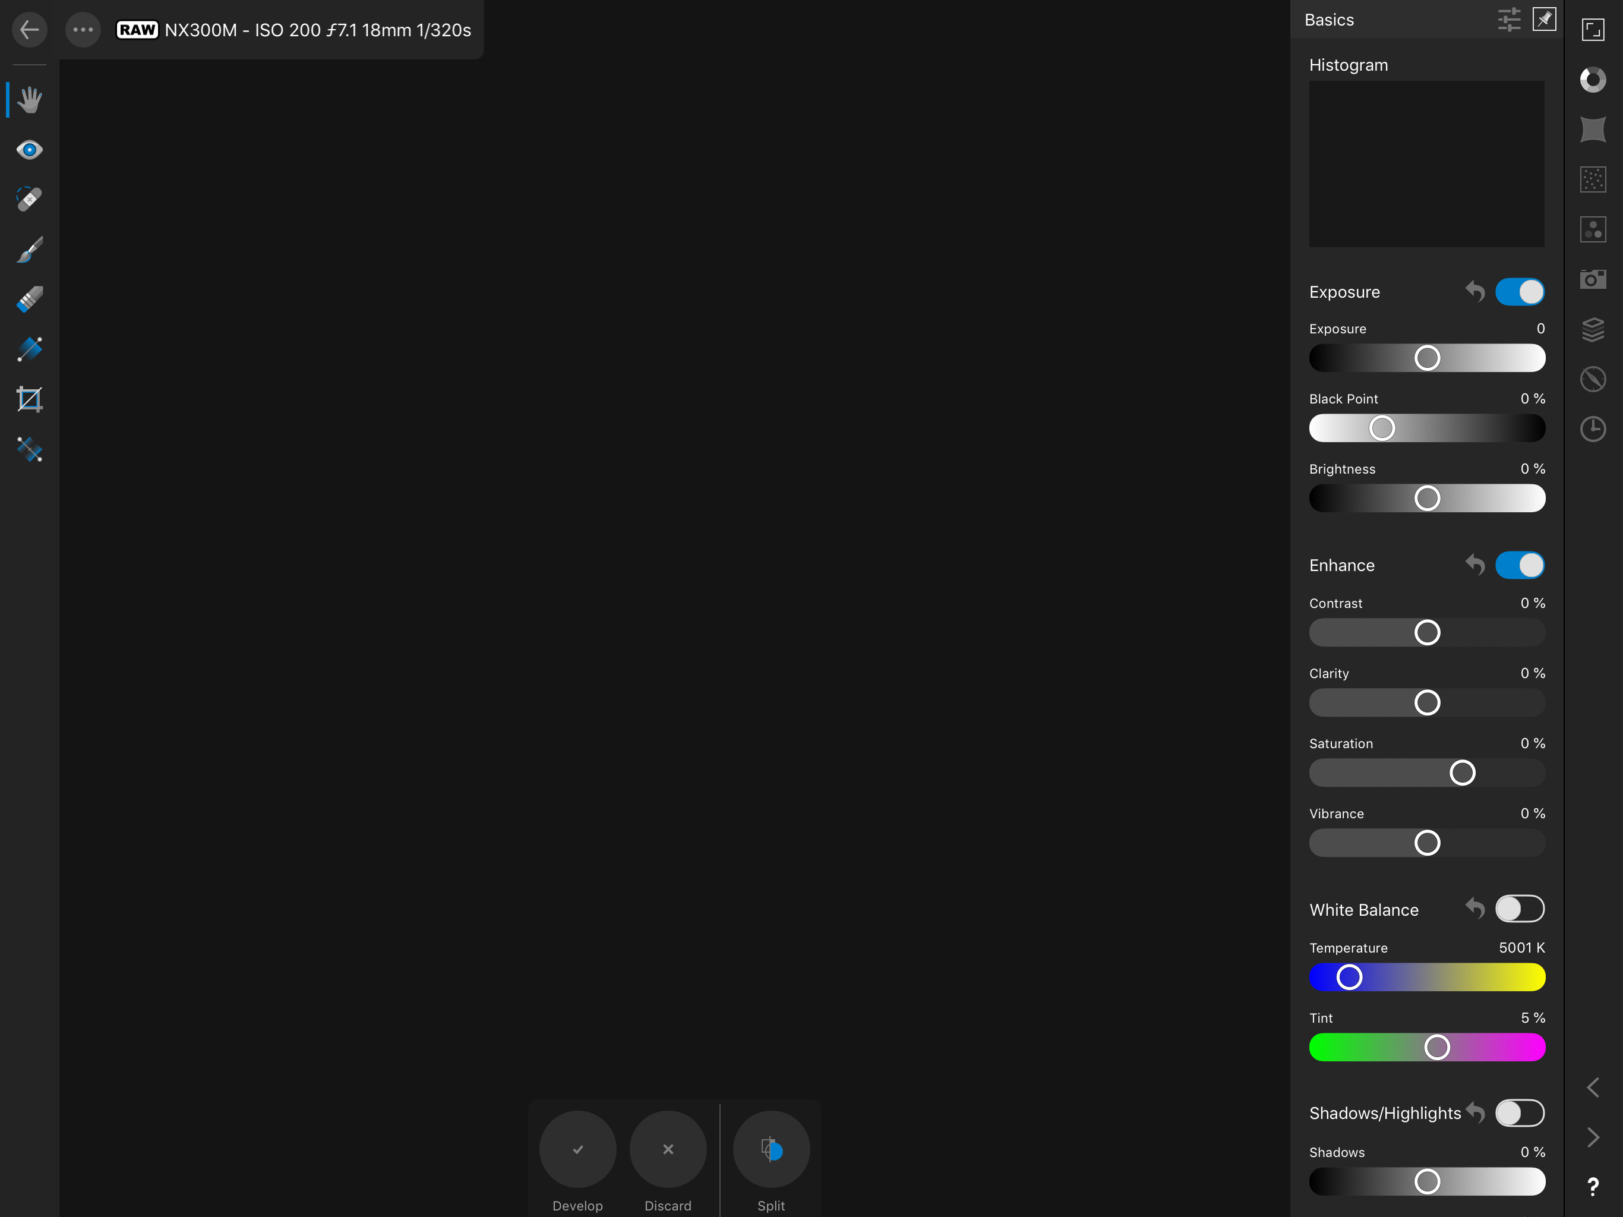Select the Red Eye Removal tool
Screen dimensions: 1623x1217
(29, 150)
